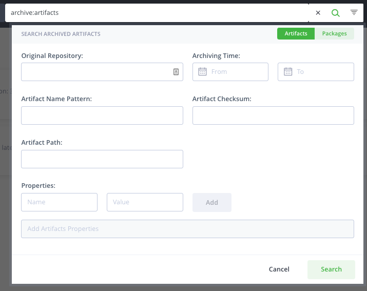Focus the property Value field

[145, 202]
